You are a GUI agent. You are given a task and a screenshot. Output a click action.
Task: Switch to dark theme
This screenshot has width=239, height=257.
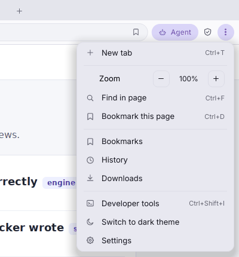tap(155, 222)
